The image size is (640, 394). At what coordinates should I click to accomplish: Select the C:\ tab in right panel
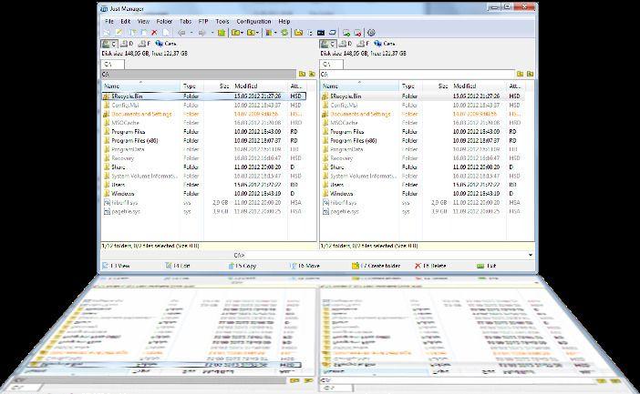point(331,64)
